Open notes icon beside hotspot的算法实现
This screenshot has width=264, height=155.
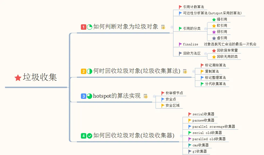coord(145,96)
